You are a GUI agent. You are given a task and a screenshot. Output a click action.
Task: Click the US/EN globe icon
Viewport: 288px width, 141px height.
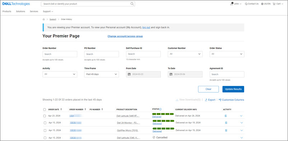262,4
